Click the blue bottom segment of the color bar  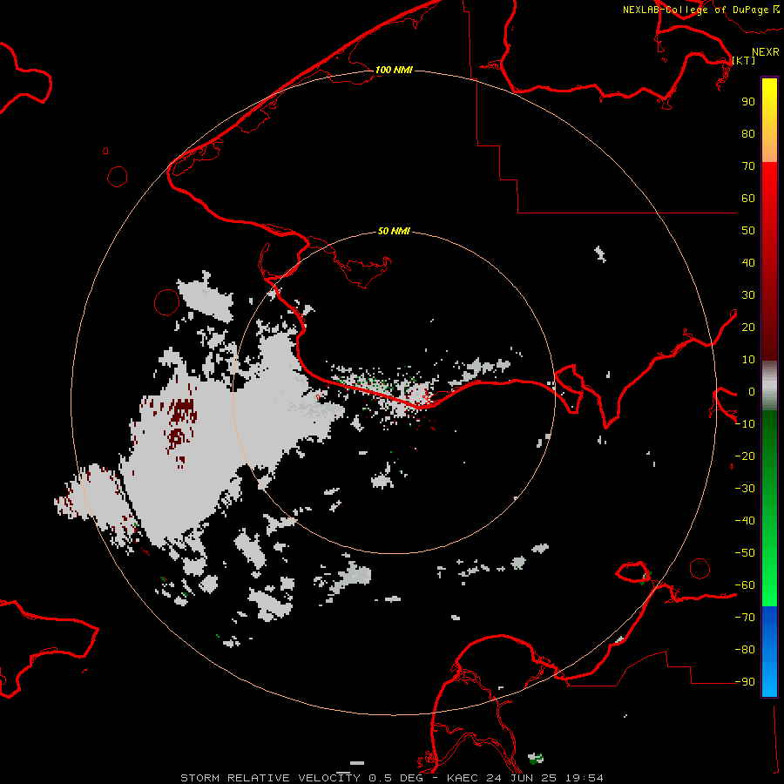[x=769, y=651]
